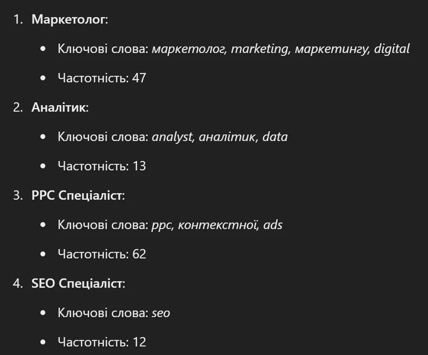The image size is (428, 355).
Task: Click the keyword analyst
Action: click(172, 137)
